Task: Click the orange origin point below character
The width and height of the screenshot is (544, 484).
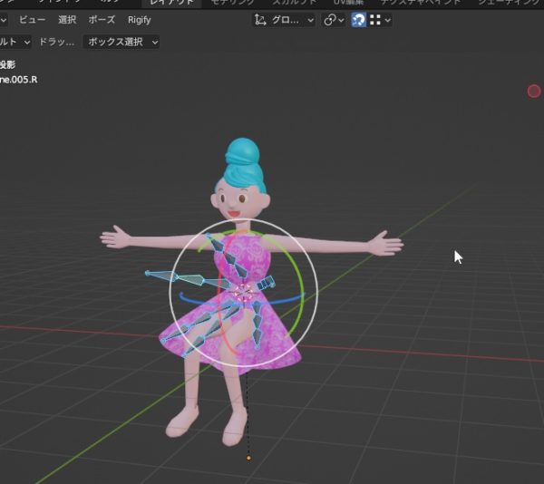Action: click(x=248, y=458)
